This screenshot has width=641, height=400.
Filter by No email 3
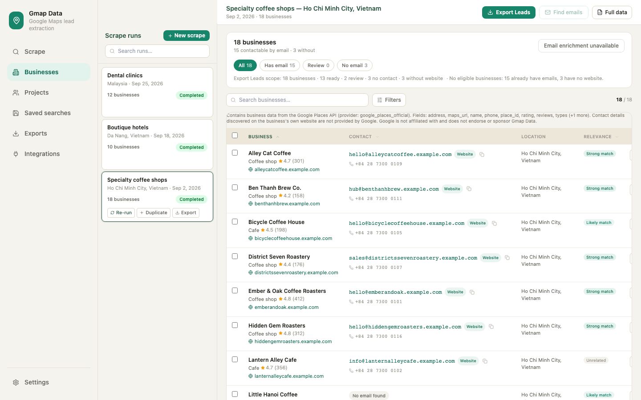coord(355,65)
